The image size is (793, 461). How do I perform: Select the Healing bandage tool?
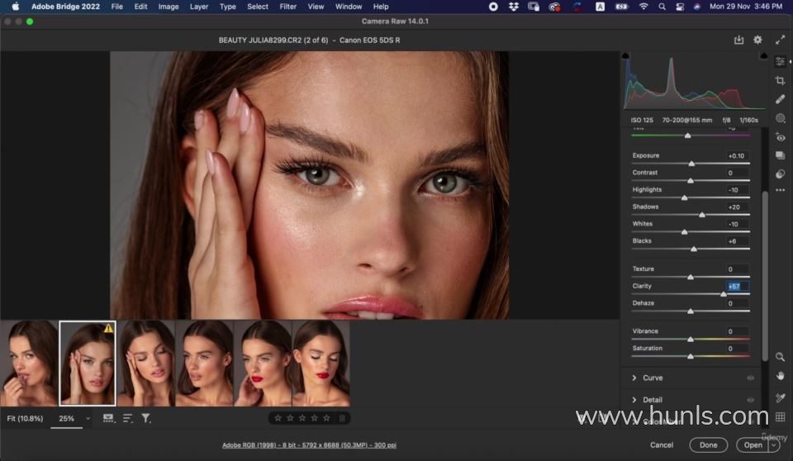point(781,99)
